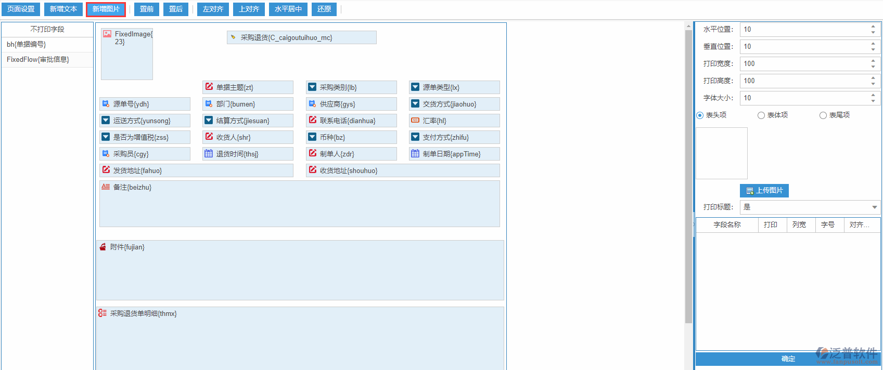Select the 表头项 radio button
The image size is (883, 370).
[x=700, y=115]
